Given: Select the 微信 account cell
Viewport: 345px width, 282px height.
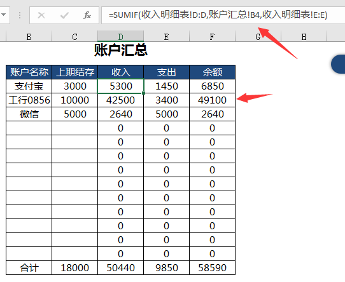Looking at the screenshot, I should point(29,114).
